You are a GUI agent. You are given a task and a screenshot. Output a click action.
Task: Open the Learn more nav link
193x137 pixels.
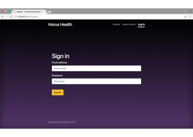[x=129, y=24]
